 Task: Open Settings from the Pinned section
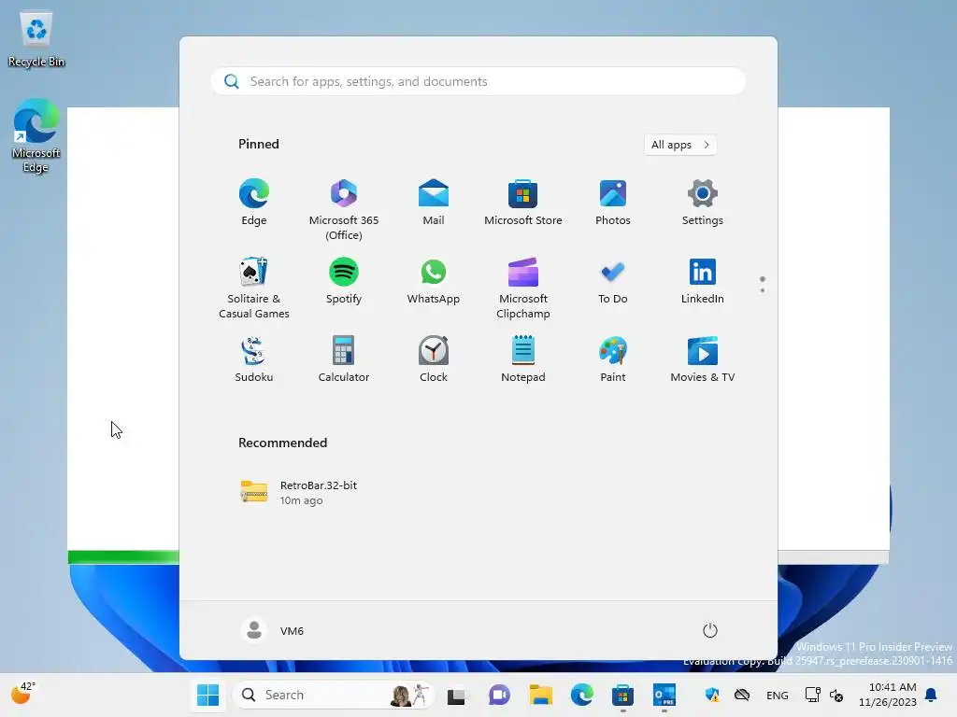click(703, 203)
